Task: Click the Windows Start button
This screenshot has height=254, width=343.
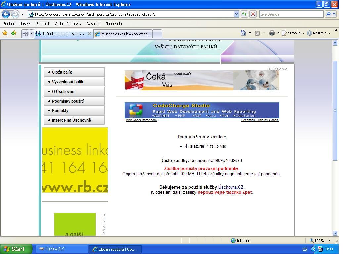Action: [16, 249]
